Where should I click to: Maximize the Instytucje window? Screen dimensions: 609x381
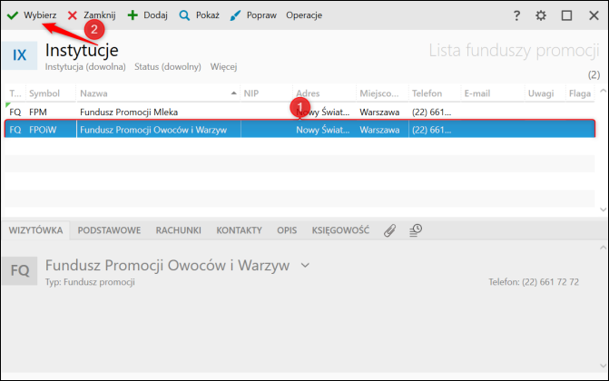(x=566, y=15)
